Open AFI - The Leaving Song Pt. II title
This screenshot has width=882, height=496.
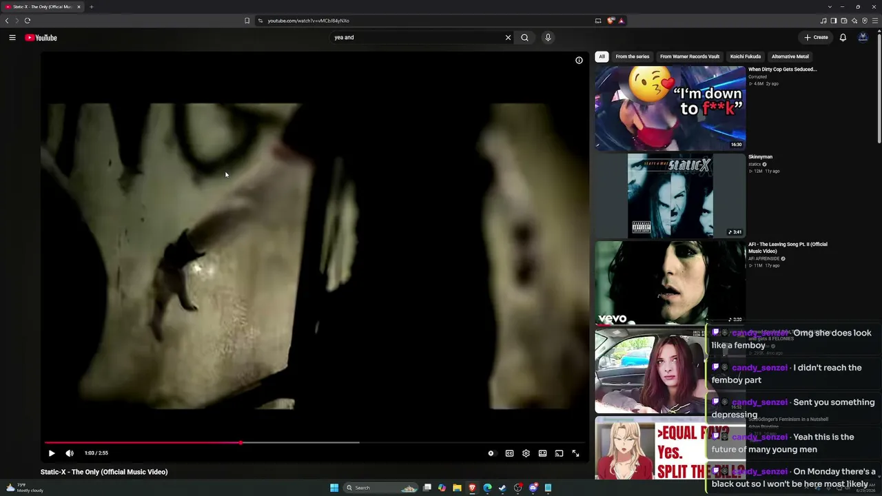(x=788, y=248)
